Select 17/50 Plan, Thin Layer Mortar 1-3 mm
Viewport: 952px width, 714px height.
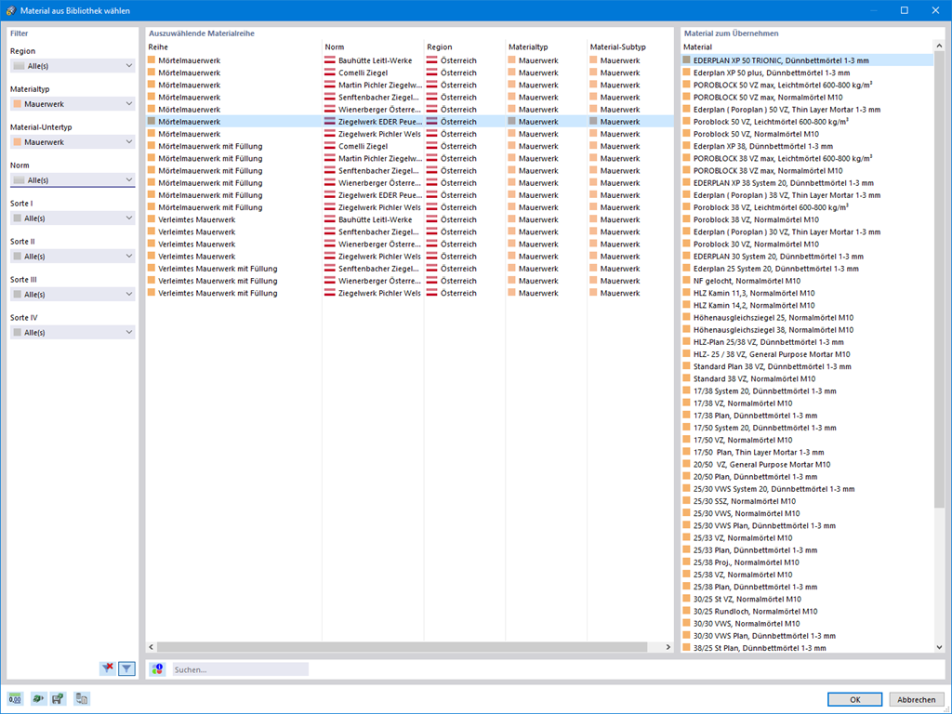[x=808, y=452]
